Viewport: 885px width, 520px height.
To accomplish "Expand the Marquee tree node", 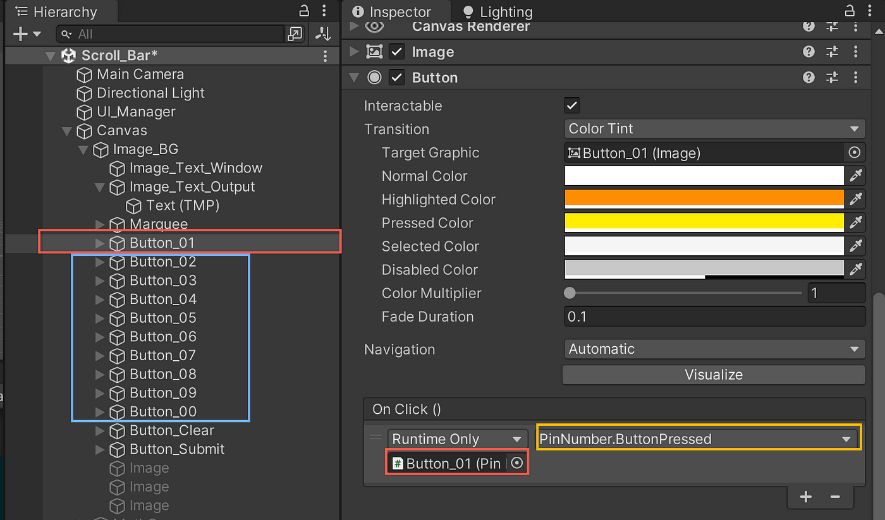I will (100, 224).
